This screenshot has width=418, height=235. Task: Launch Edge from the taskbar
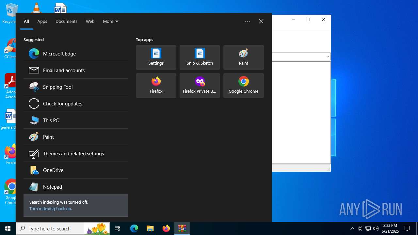click(x=134, y=228)
